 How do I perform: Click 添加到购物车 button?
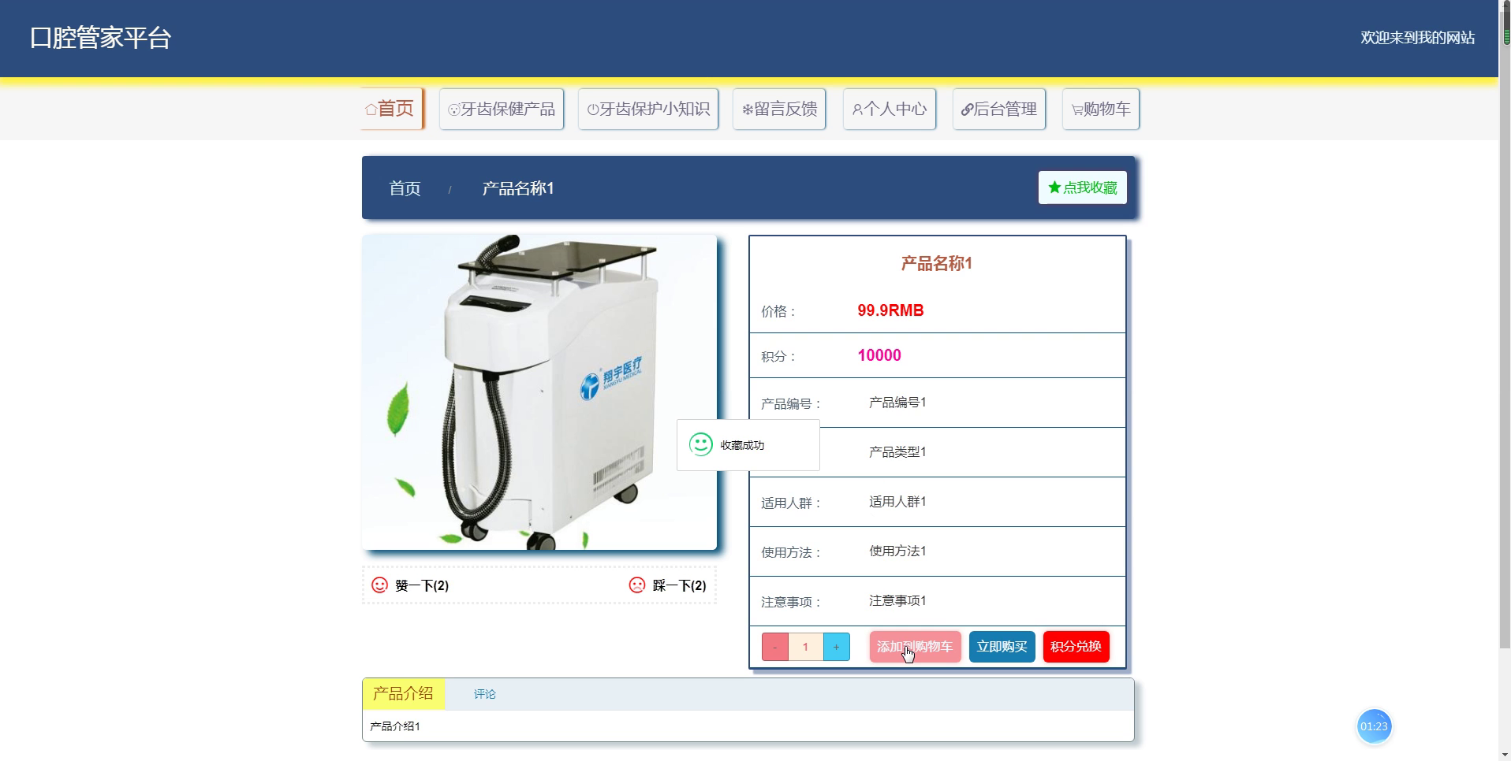pyautogui.click(x=916, y=647)
